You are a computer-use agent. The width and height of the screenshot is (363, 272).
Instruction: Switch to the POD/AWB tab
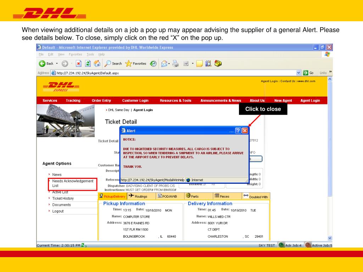pyautogui.click(x=169, y=196)
